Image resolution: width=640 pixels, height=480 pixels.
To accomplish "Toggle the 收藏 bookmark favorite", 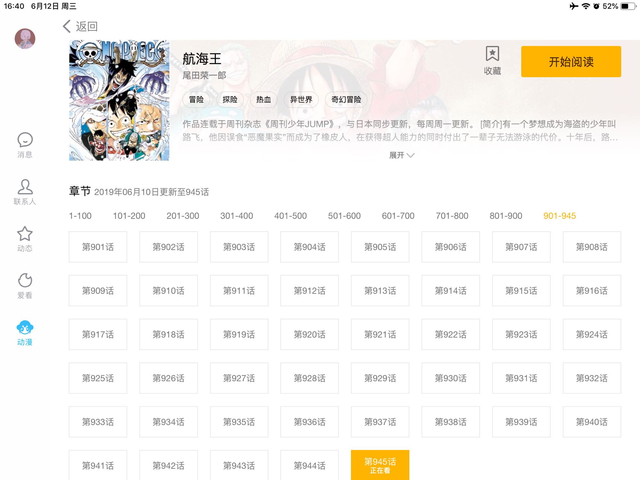I will pos(492,60).
